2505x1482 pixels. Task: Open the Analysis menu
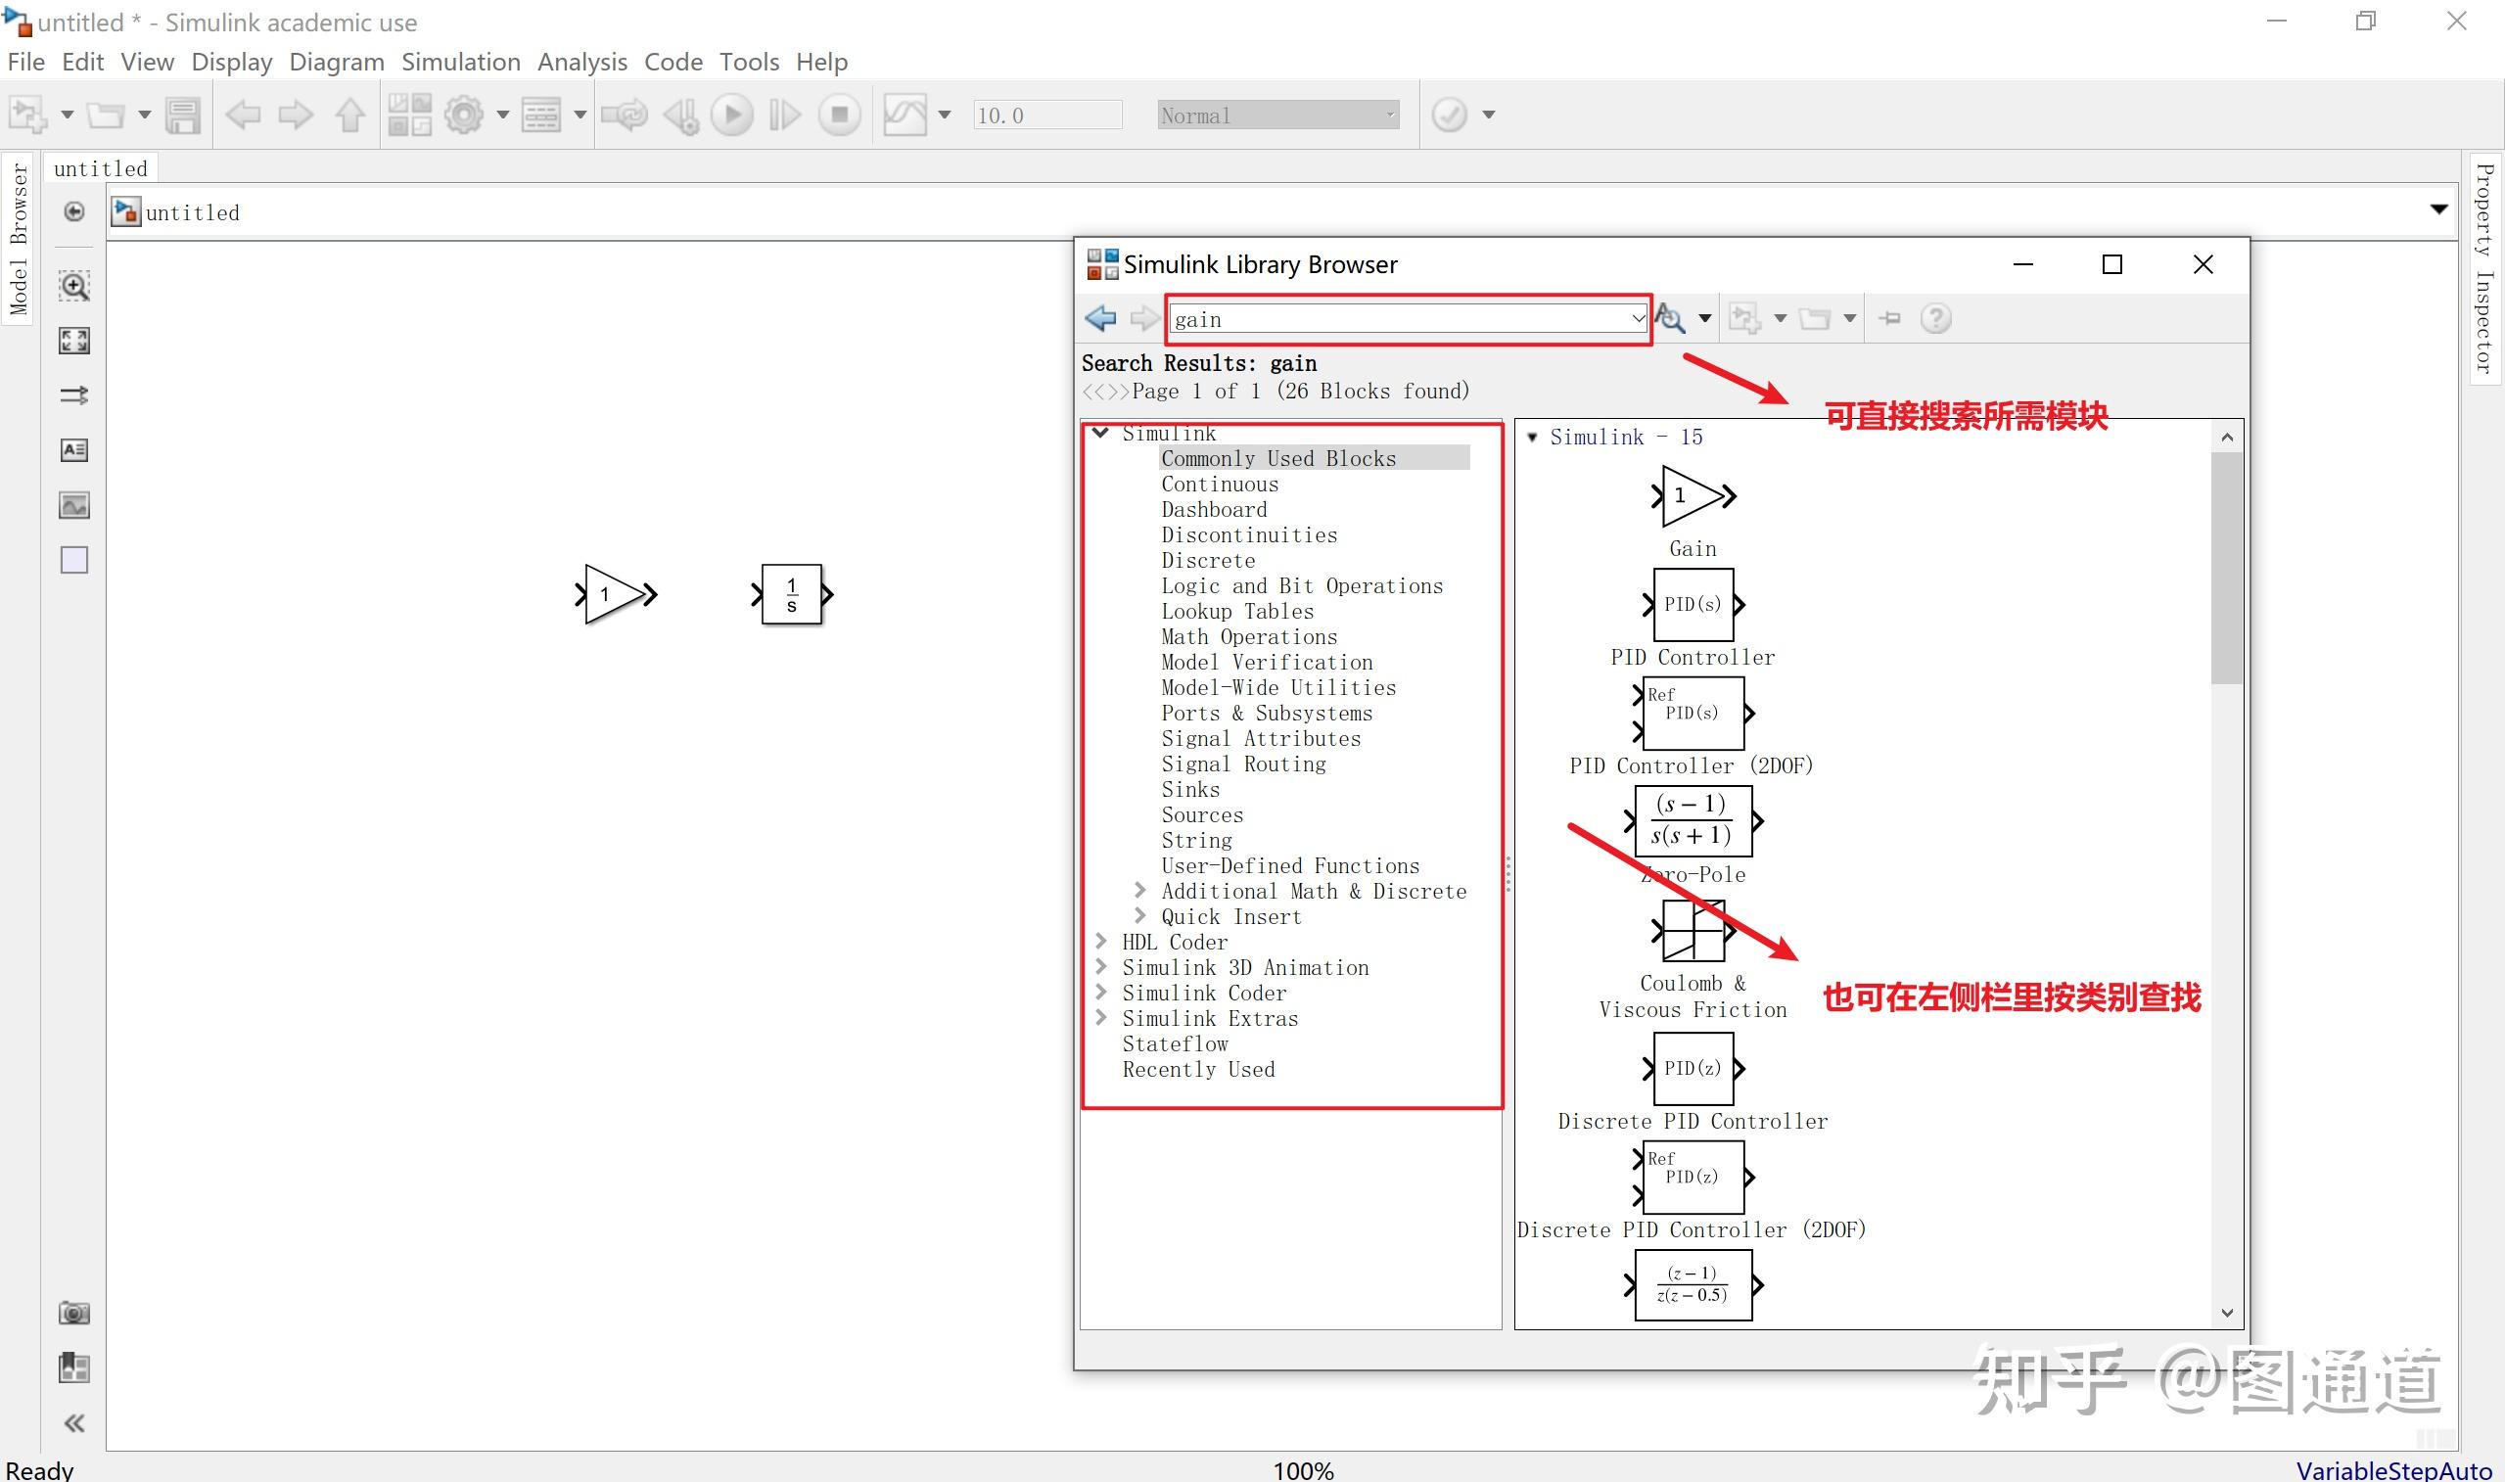(582, 62)
